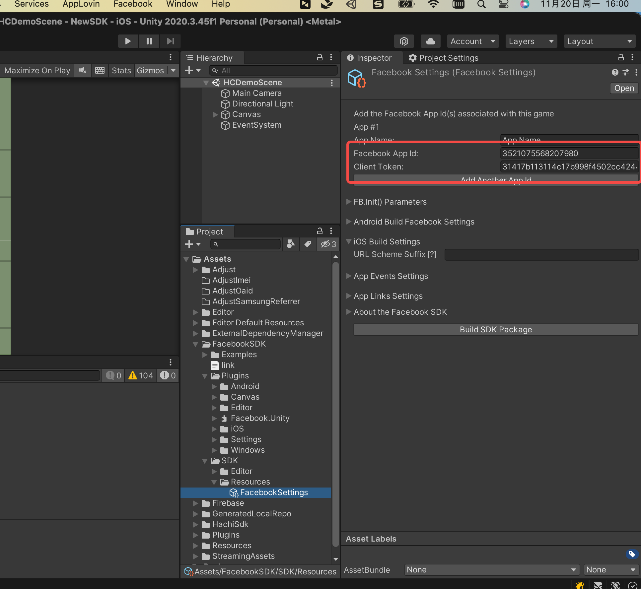Viewport: 641px width, 589px height.
Task: Open Unity Collab services icon
Action: coord(404,41)
